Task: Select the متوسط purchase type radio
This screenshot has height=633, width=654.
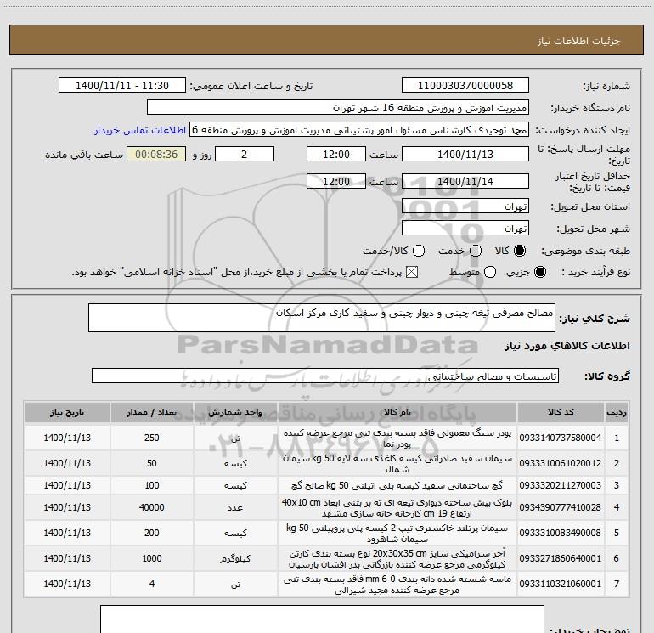Action: [490, 272]
